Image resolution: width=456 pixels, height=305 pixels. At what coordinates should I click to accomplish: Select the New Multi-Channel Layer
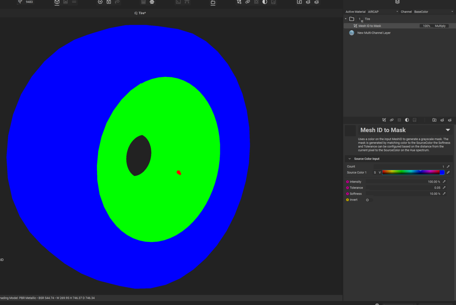point(374,33)
